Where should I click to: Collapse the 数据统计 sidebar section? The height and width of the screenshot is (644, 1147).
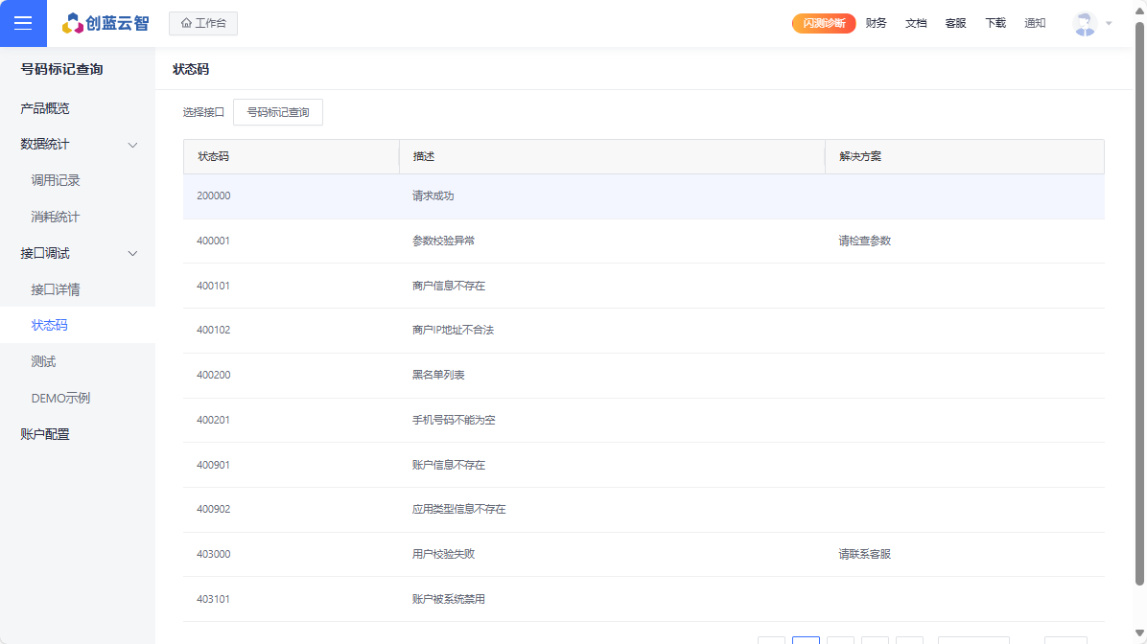click(x=133, y=145)
